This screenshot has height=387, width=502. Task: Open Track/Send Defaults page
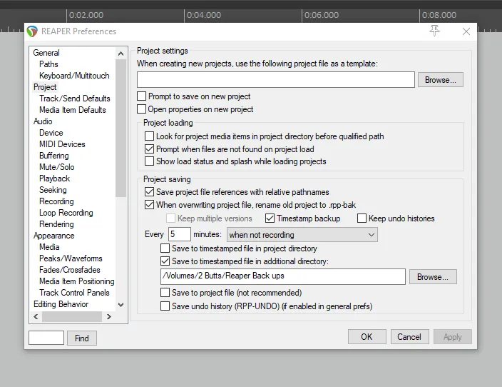[x=75, y=99]
